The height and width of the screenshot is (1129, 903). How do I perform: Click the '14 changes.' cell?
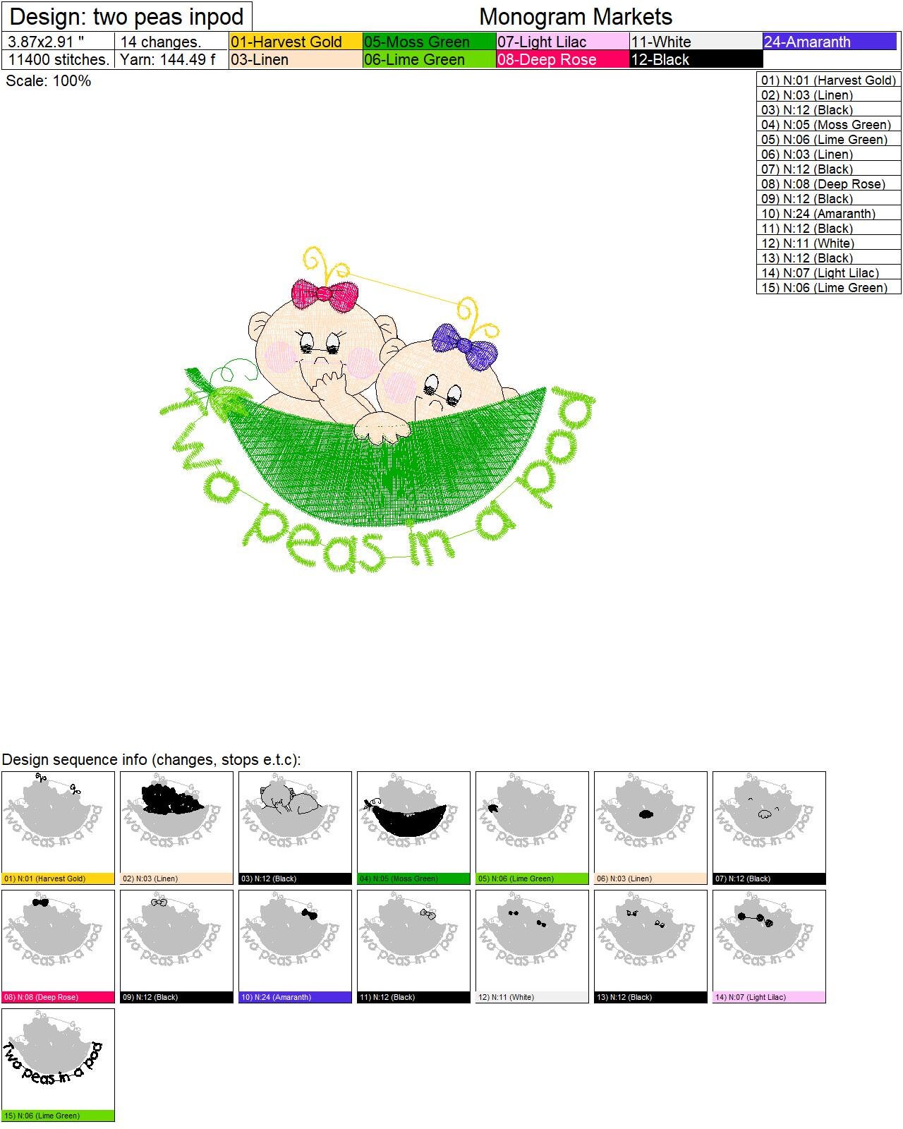coord(172,42)
